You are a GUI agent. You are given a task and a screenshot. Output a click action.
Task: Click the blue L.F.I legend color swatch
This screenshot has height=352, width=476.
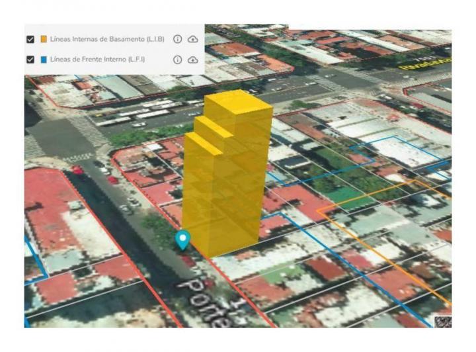44,60
